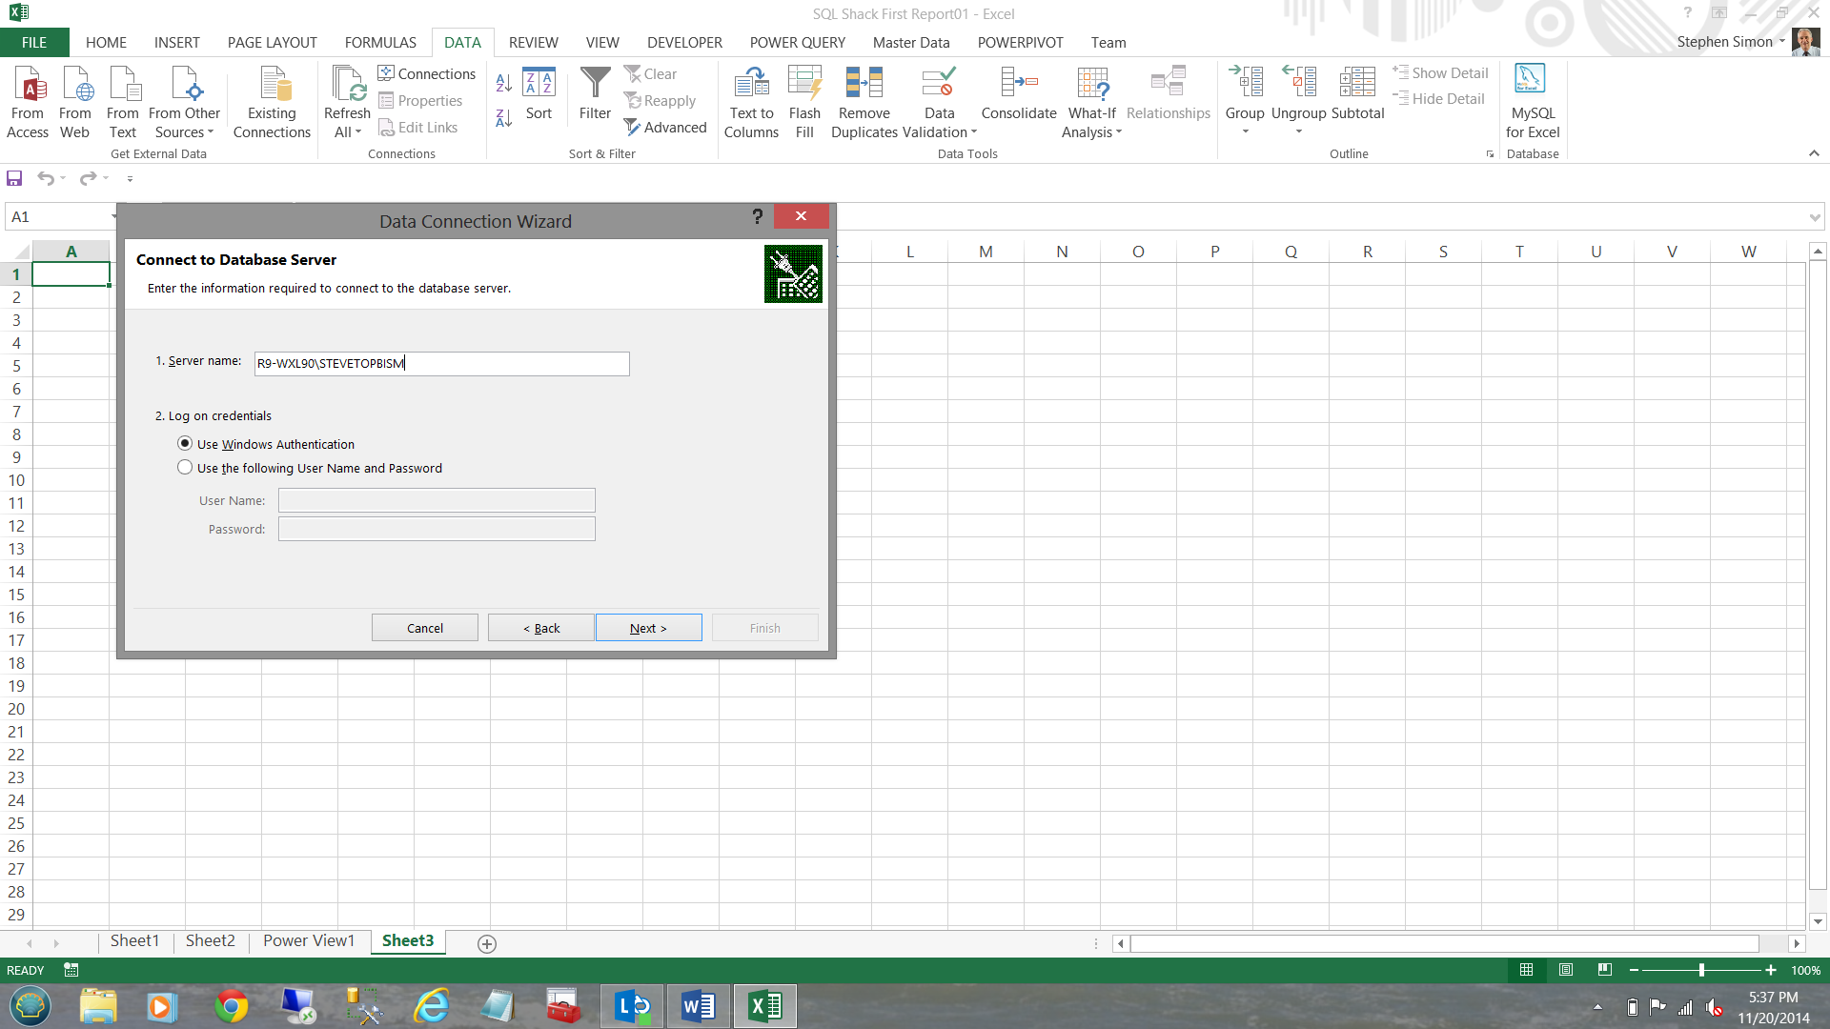1830x1029 pixels.
Task: Select the User Name and Password option
Action: 185,468
